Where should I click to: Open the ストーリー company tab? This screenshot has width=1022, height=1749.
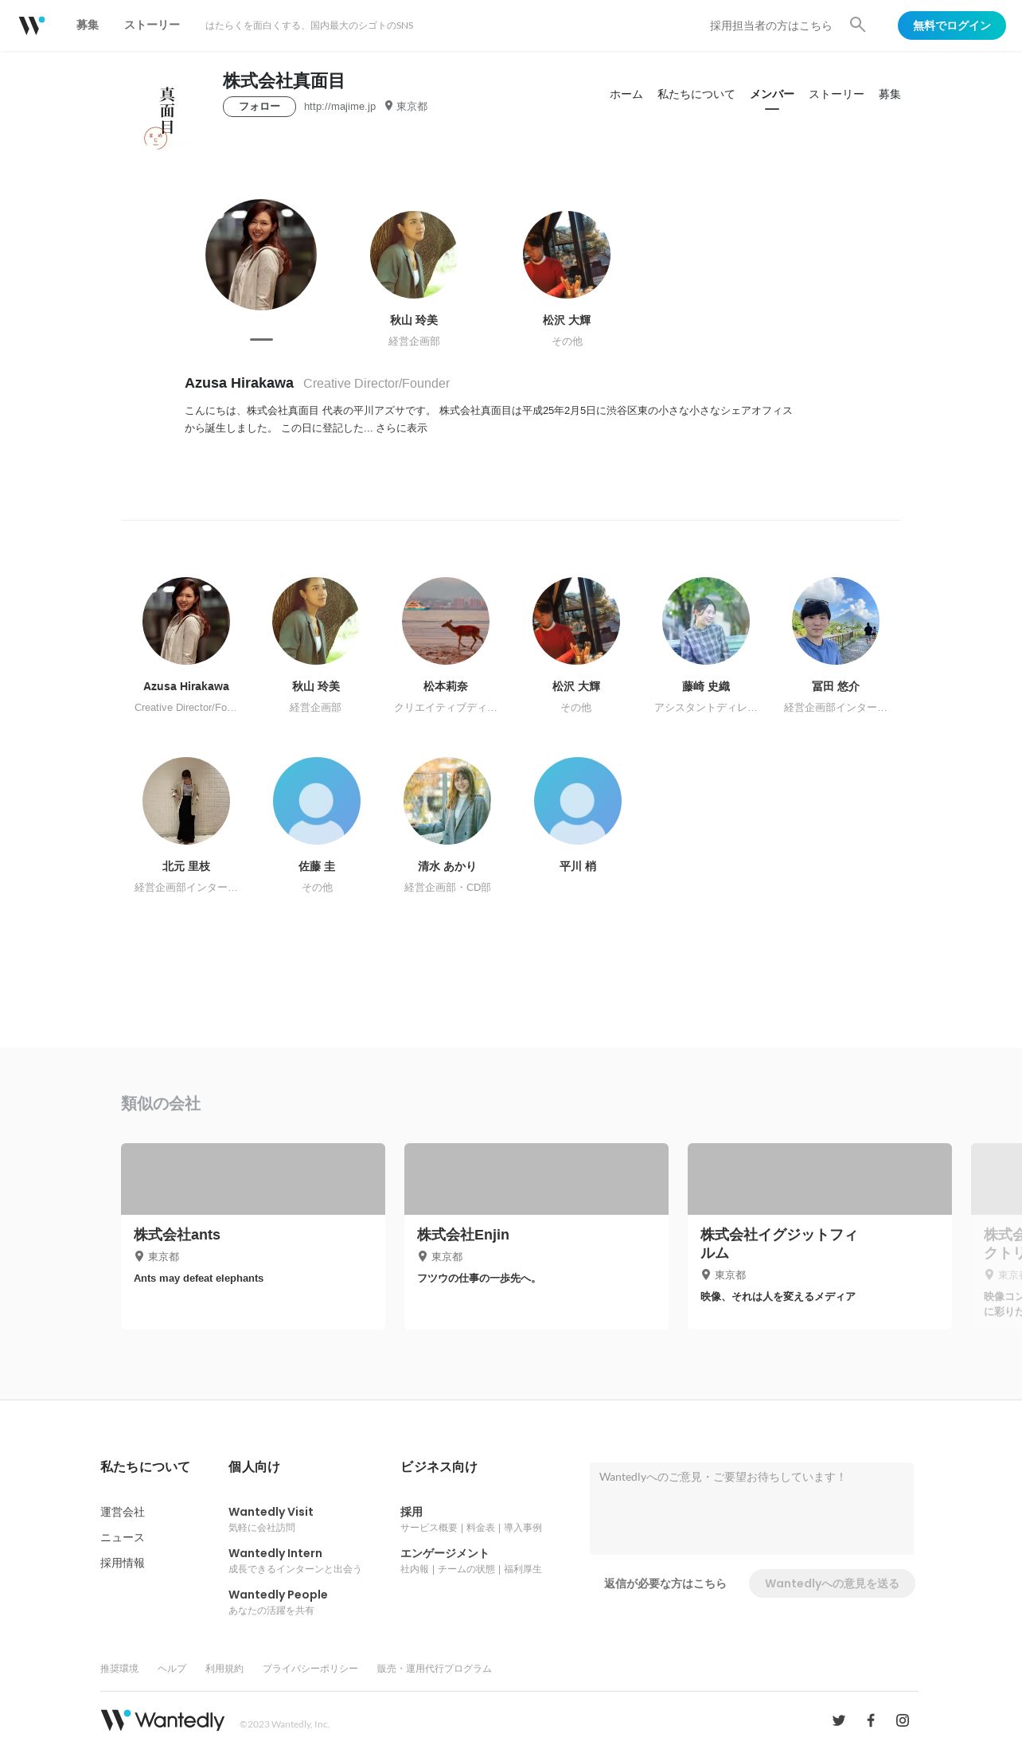pyautogui.click(x=837, y=94)
